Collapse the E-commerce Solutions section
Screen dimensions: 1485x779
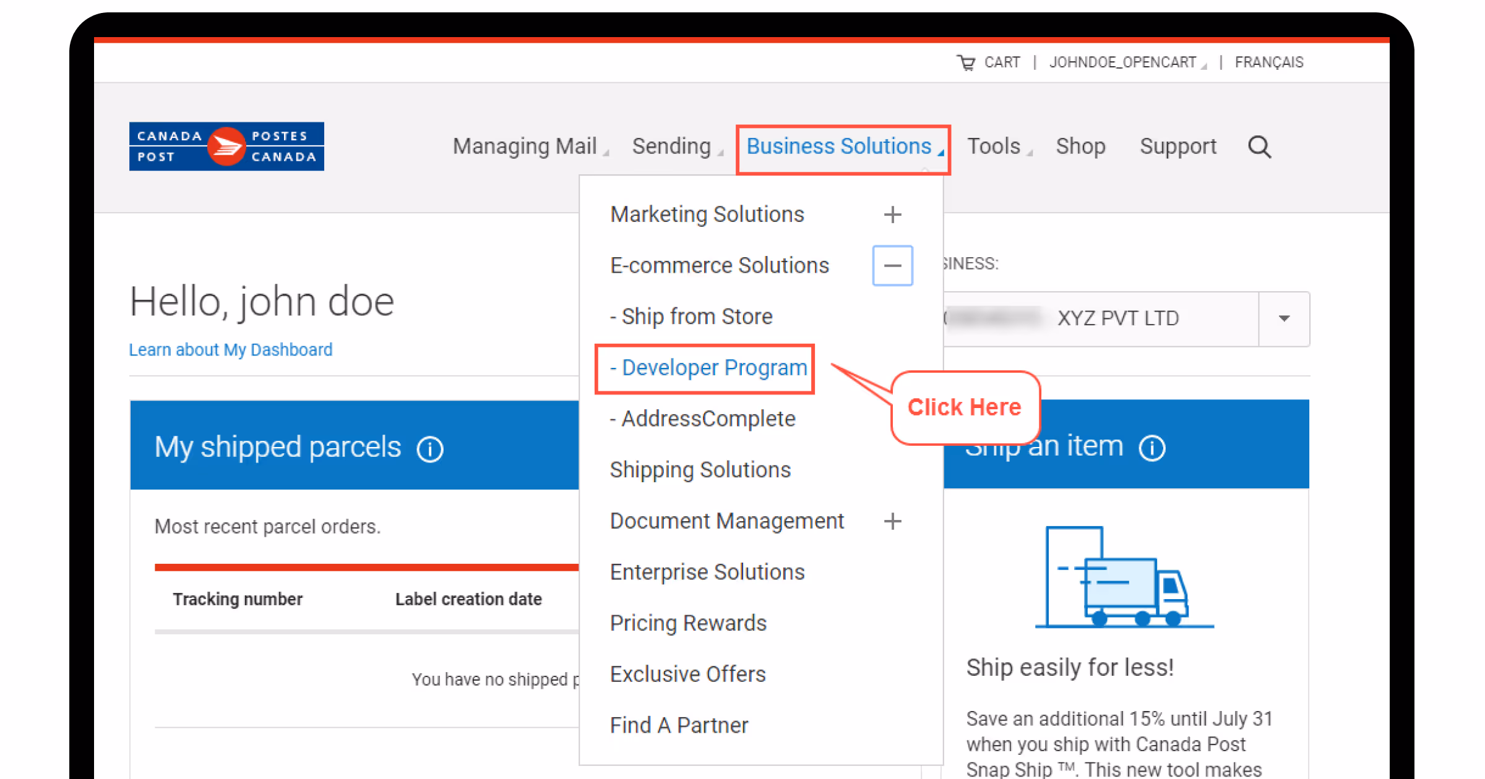[x=893, y=265]
